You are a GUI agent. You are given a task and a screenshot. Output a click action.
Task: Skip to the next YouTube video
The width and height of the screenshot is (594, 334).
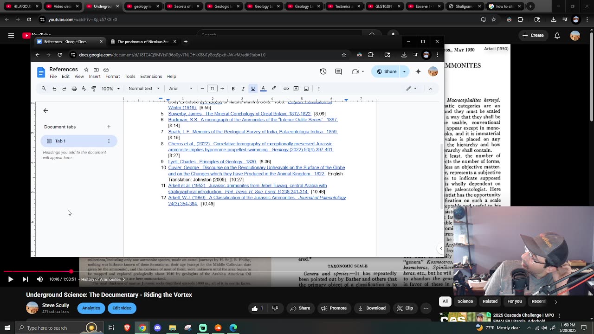25,279
